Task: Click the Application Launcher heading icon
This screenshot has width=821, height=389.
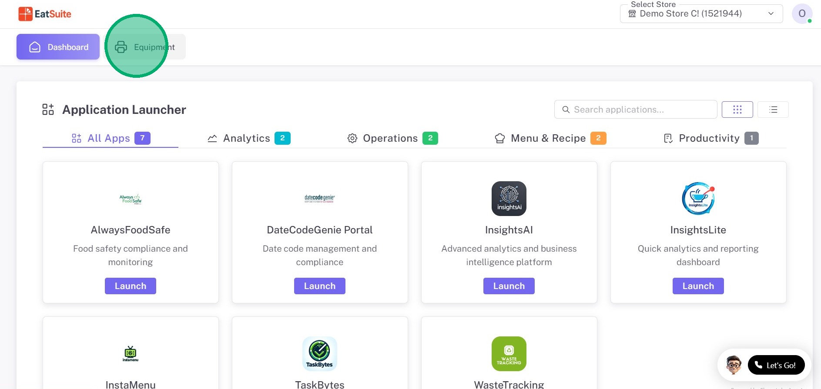Action: (x=48, y=110)
